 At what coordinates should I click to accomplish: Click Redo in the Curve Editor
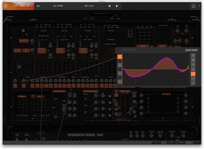click(x=194, y=50)
